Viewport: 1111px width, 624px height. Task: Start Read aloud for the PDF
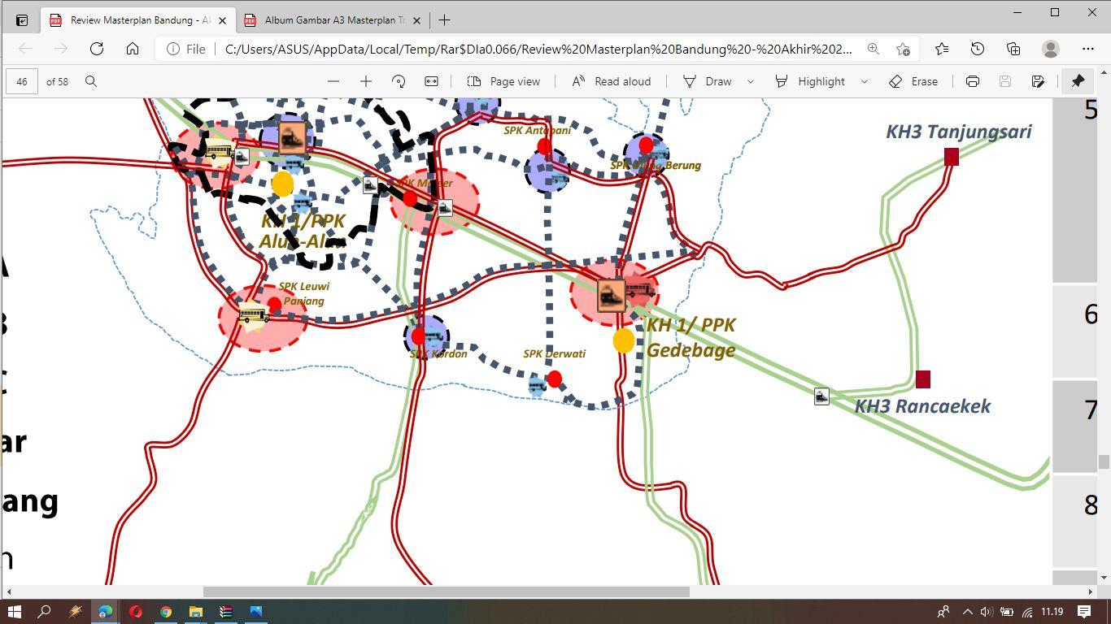(x=612, y=81)
